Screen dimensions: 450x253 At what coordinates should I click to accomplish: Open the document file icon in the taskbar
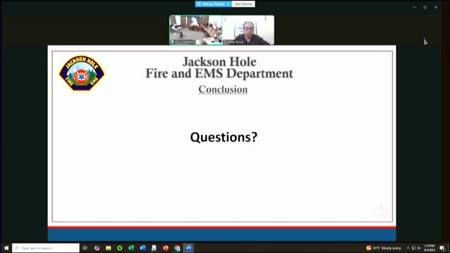click(x=154, y=248)
